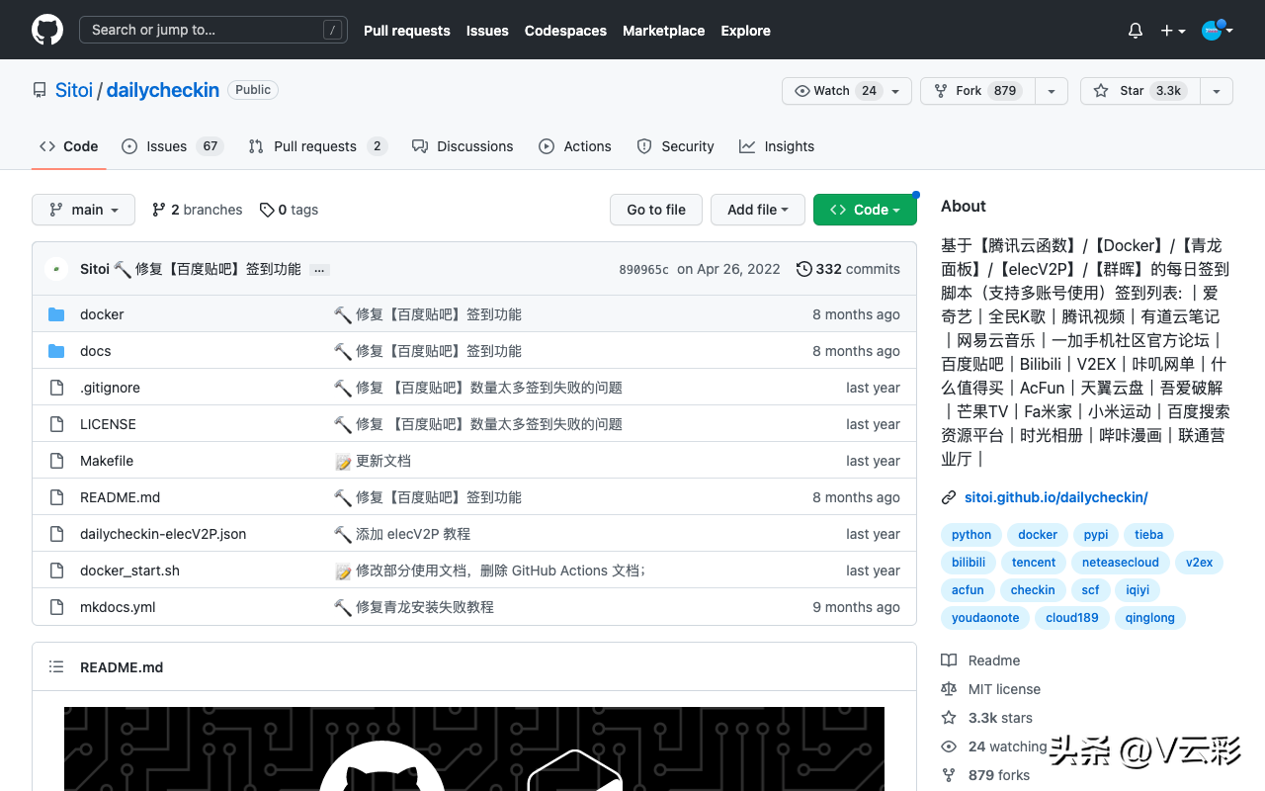
Task: Open the sitoi.github.io/dailycheckin/ website link
Action: pyautogui.click(x=1056, y=497)
